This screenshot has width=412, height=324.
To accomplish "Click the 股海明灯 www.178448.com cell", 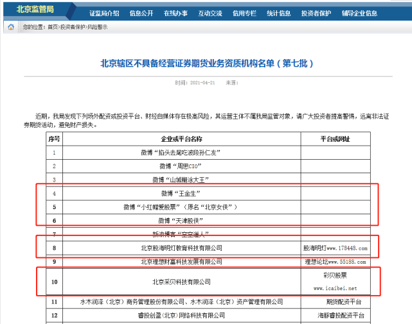I will coord(336,248).
